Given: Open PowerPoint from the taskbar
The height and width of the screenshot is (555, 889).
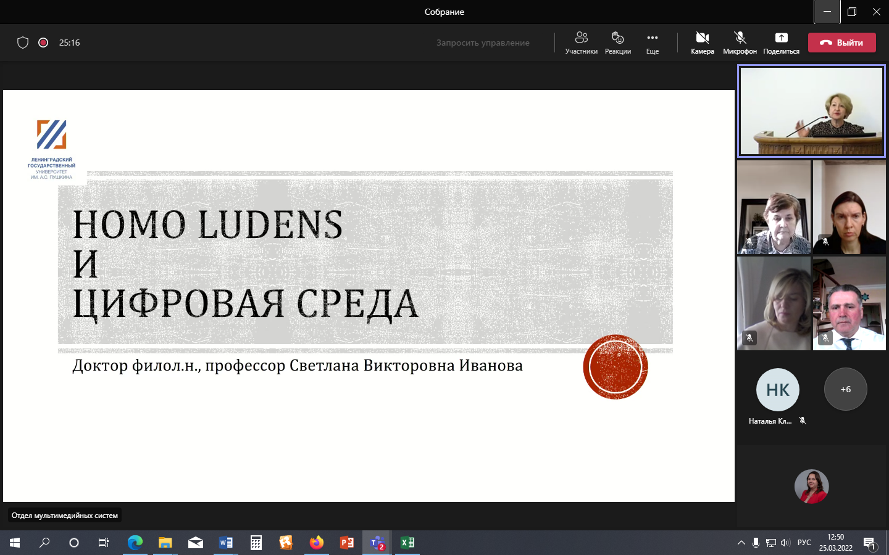Looking at the screenshot, I should 347,543.
